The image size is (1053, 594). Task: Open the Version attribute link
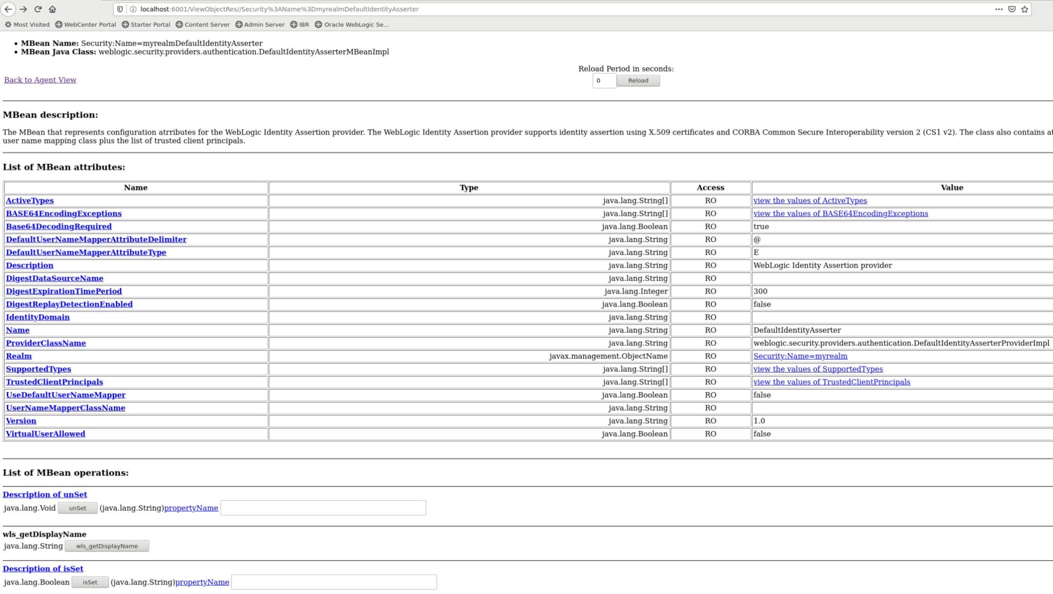coord(21,421)
